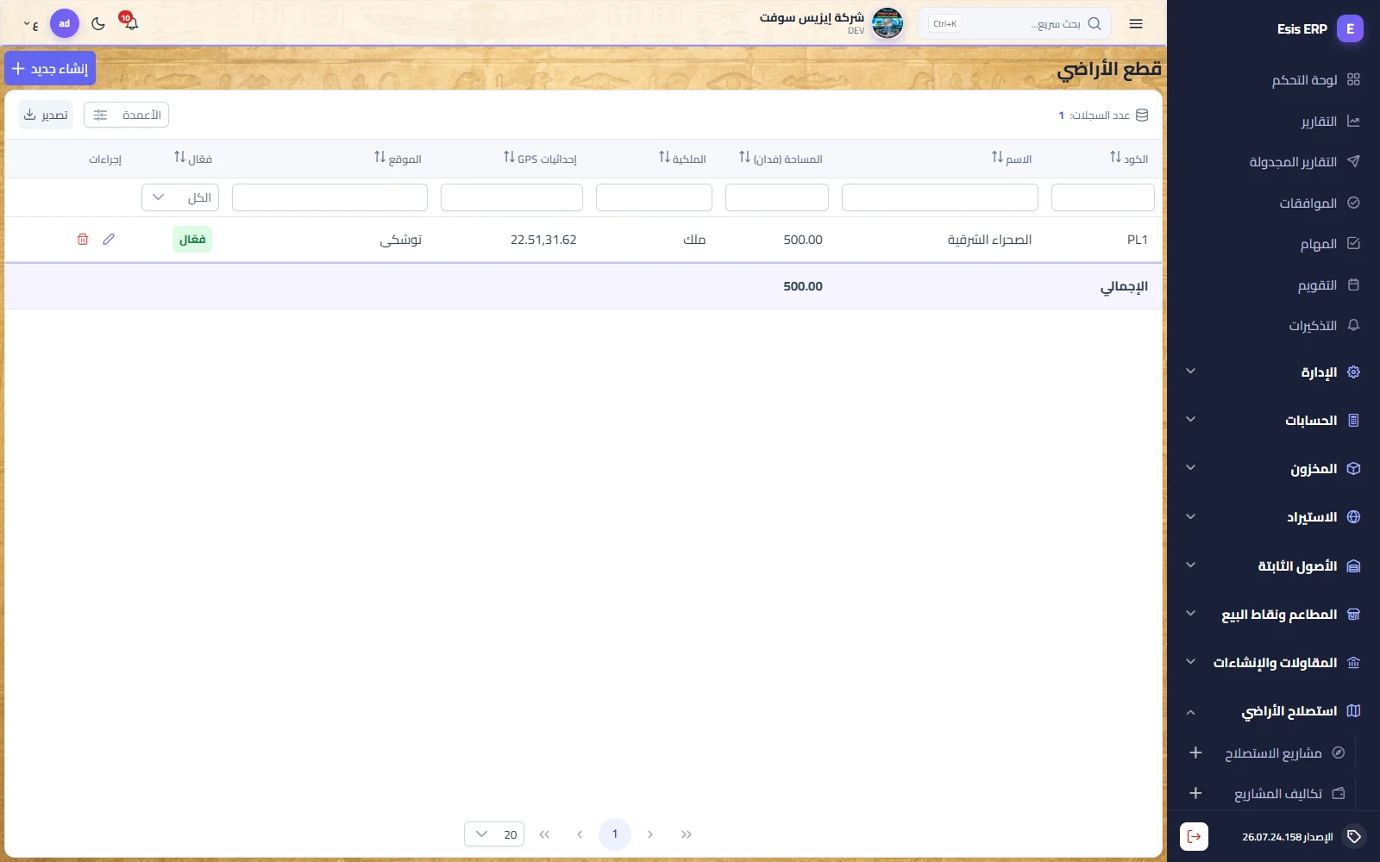Click the version tag icon
Image resolution: width=1380 pixels, height=862 pixels.
[1354, 836]
